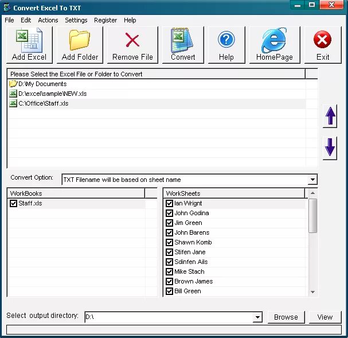
Task: Open the Help question mark icon
Action: (226, 40)
